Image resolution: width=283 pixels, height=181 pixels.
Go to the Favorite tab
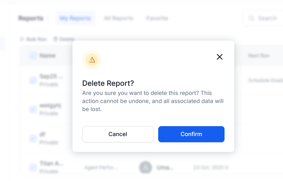tap(157, 18)
